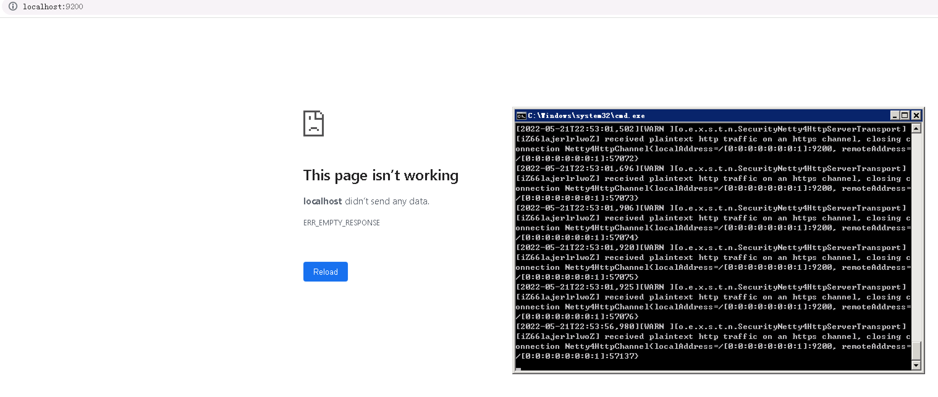The height and width of the screenshot is (397, 938).
Task: Open the cmd.exe window system menu icon
Action: pos(521,116)
